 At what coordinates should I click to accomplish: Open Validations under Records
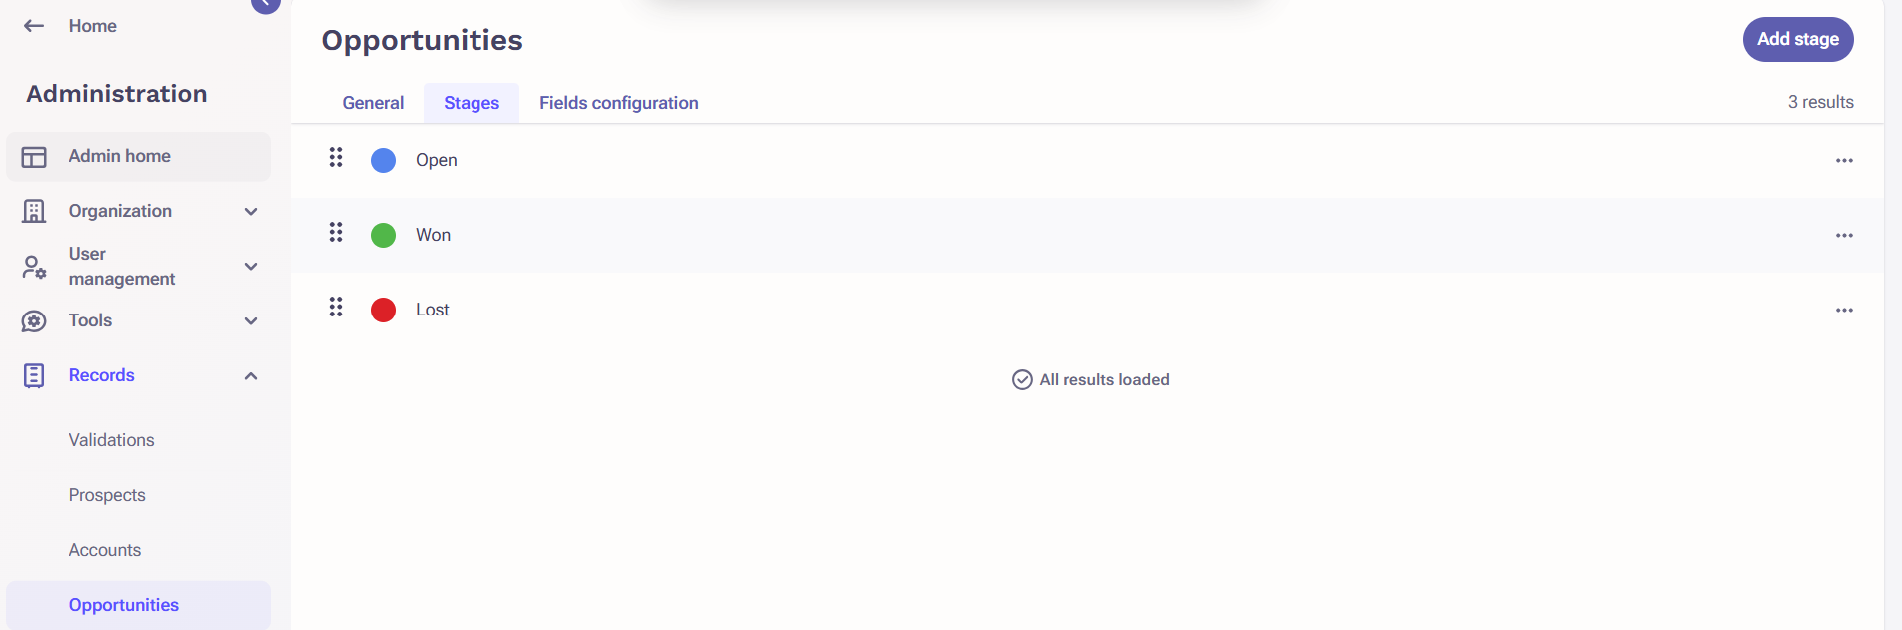(x=111, y=440)
